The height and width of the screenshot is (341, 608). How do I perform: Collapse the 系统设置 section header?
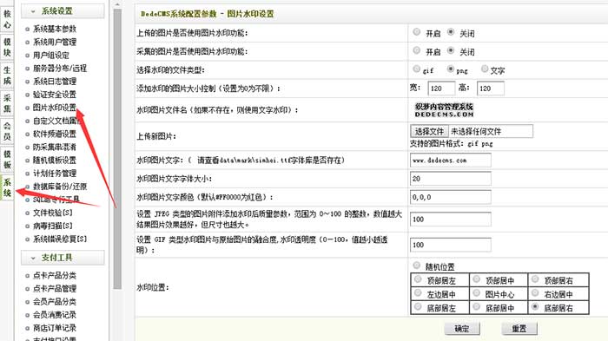(x=63, y=11)
